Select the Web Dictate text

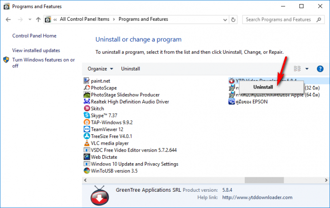point(104,157)
